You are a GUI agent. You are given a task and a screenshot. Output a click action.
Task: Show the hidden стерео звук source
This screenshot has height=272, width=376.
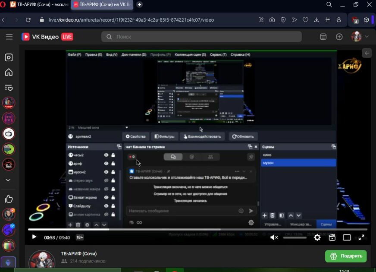pos(106,180)
